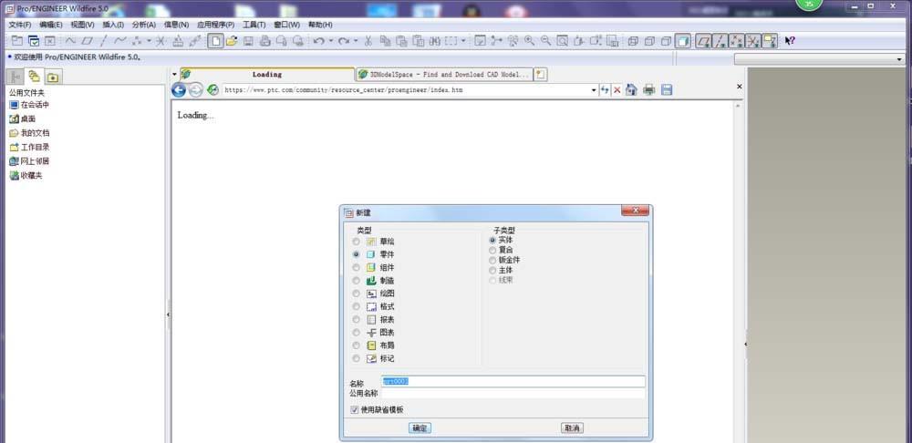Open the 编辑(E) menu
The height and width of the screenshot is (443, 912).
coord(50,25)
